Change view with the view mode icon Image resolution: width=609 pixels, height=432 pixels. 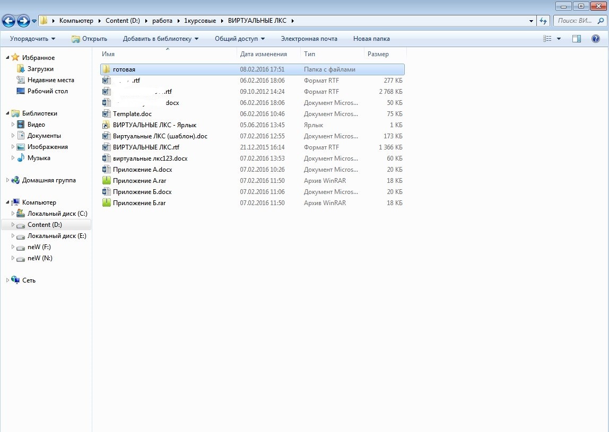point(547,39)
